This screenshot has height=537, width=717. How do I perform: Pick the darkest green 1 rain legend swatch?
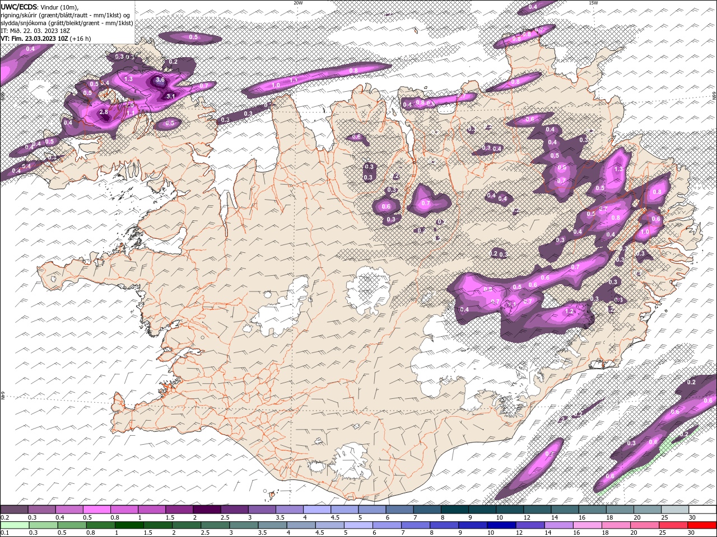click(129, 525)
